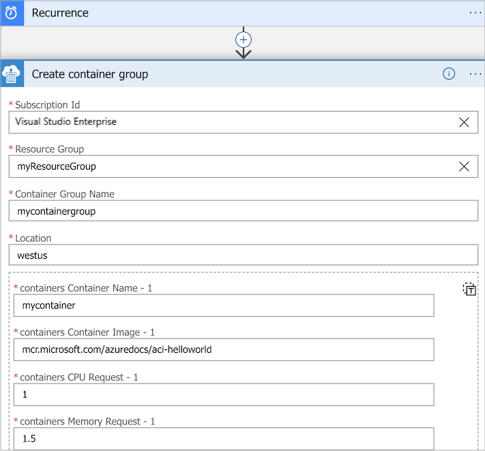Viewport: 485px width, 451px height.
Task: Clear the Resource Group value
Action: point(464,166)
